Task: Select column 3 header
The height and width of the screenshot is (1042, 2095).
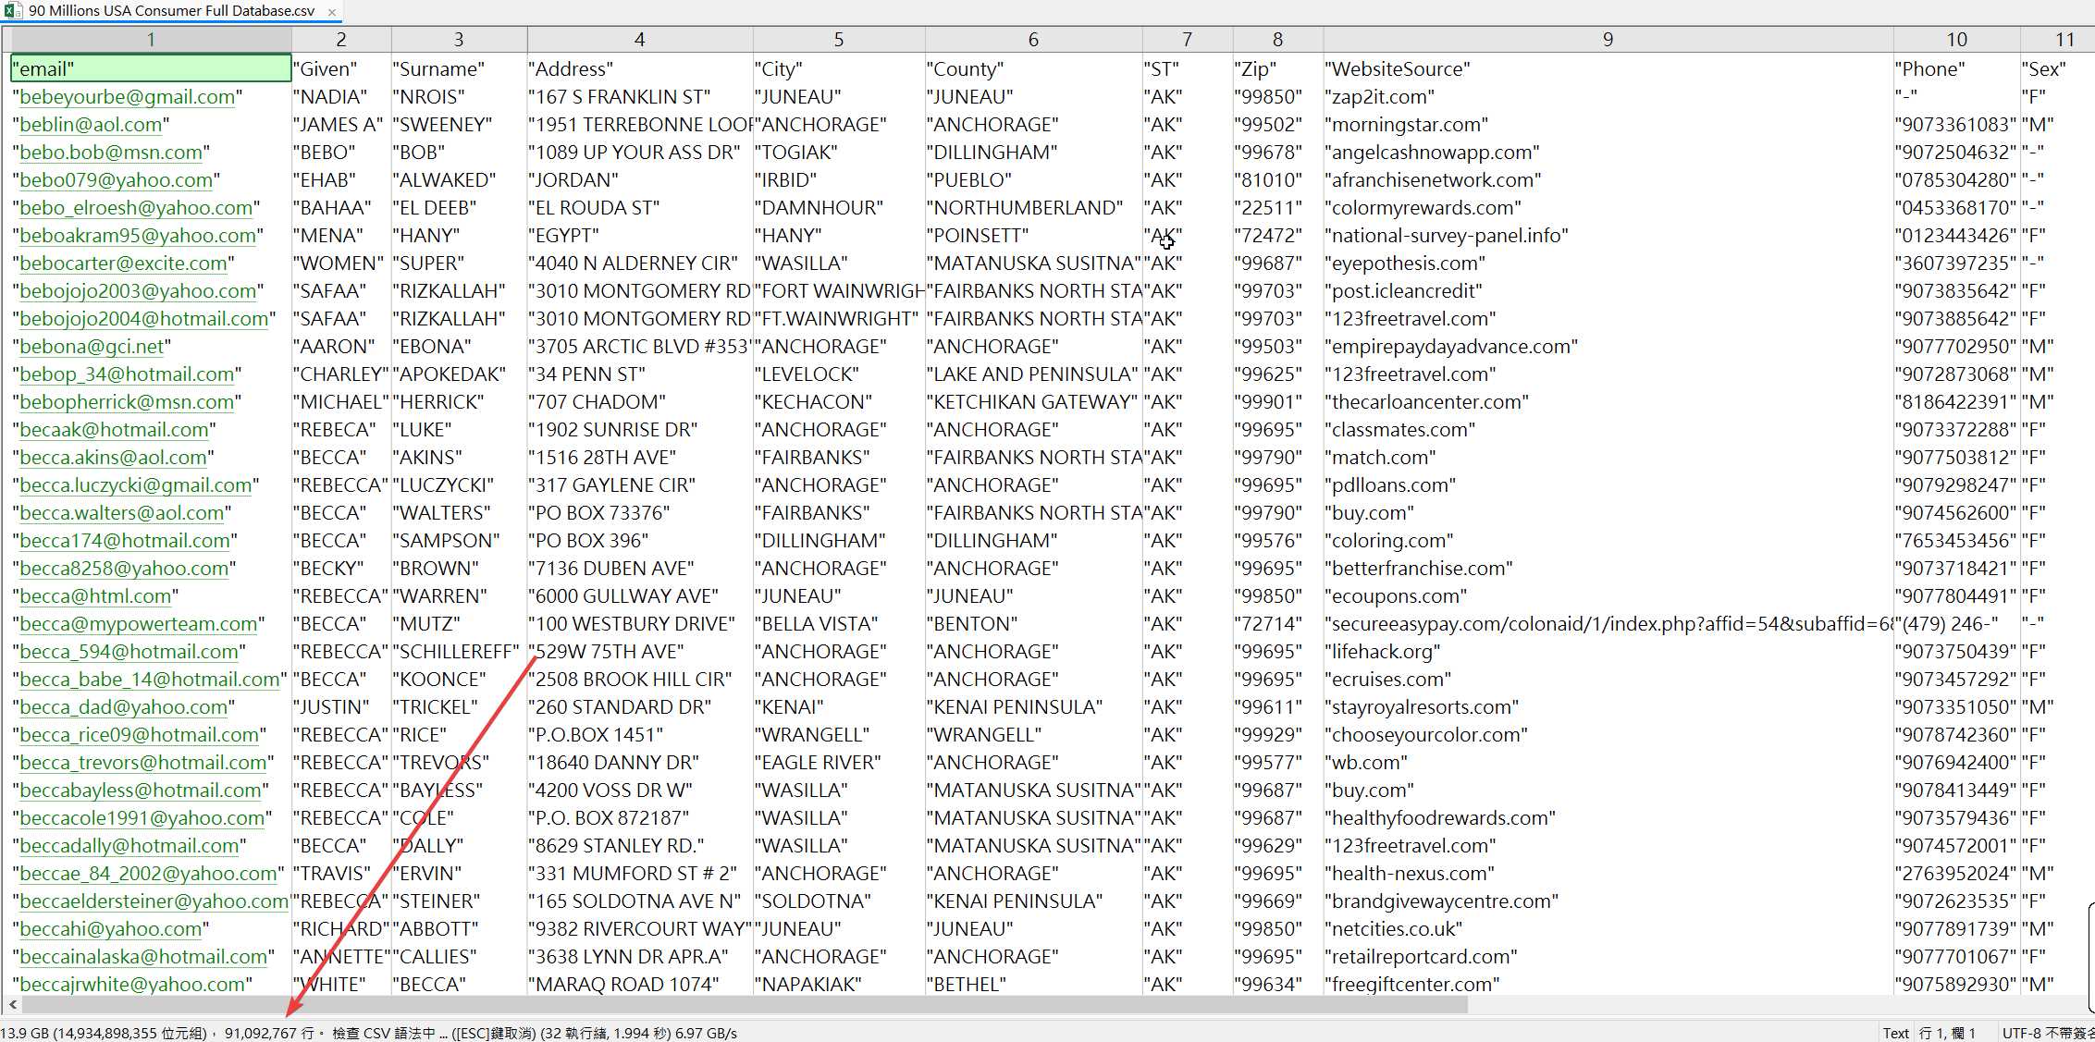Action: tap(459, 40)
